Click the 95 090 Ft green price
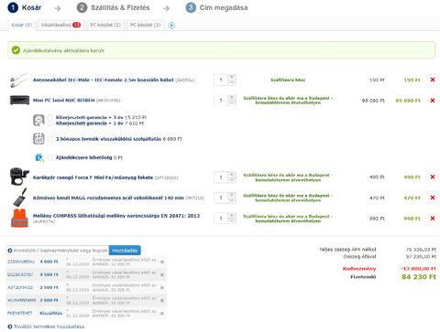Screen dimensions: 440x332 click(x=408, y=101)
